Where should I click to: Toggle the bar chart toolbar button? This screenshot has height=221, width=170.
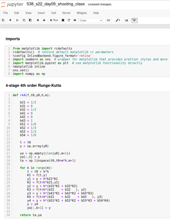click(x=127, y=20)
